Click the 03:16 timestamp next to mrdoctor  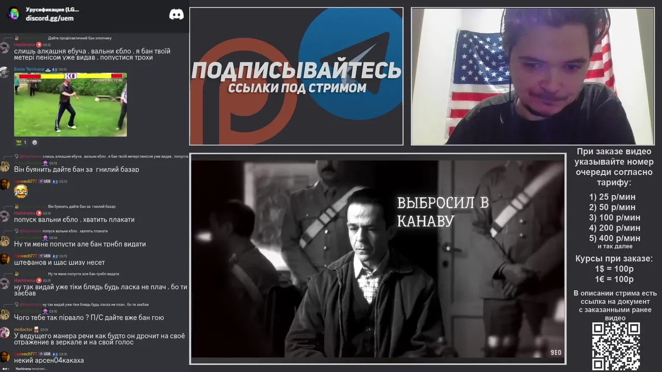(44, 330)
